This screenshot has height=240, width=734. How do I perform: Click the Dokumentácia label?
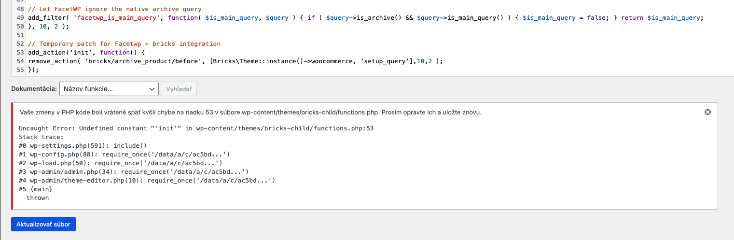(x=34, y=89)
